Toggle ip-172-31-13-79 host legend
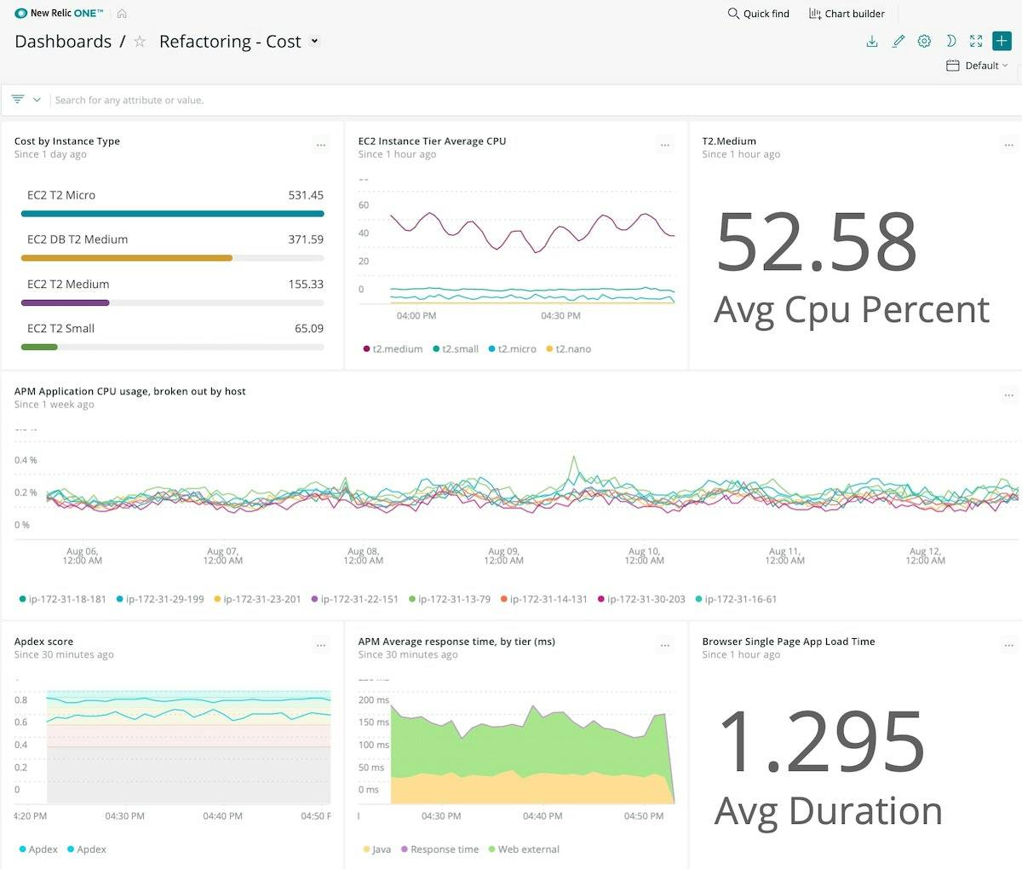The width and height of the screenshot is (1022, 869). pyautogui.click(x=450, y=599)
